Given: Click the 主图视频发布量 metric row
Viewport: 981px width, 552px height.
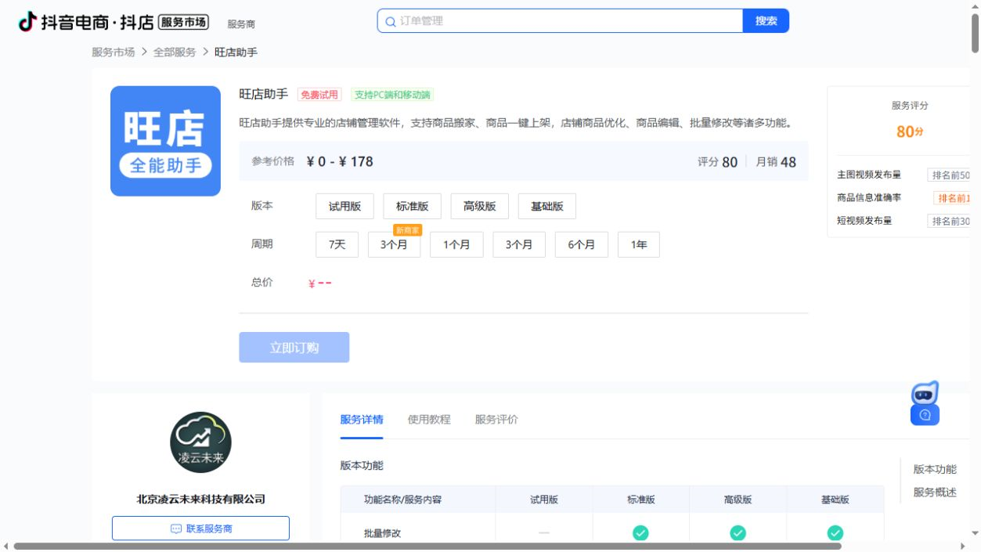Looking at the screenshot, I should [x=903, y=175].
